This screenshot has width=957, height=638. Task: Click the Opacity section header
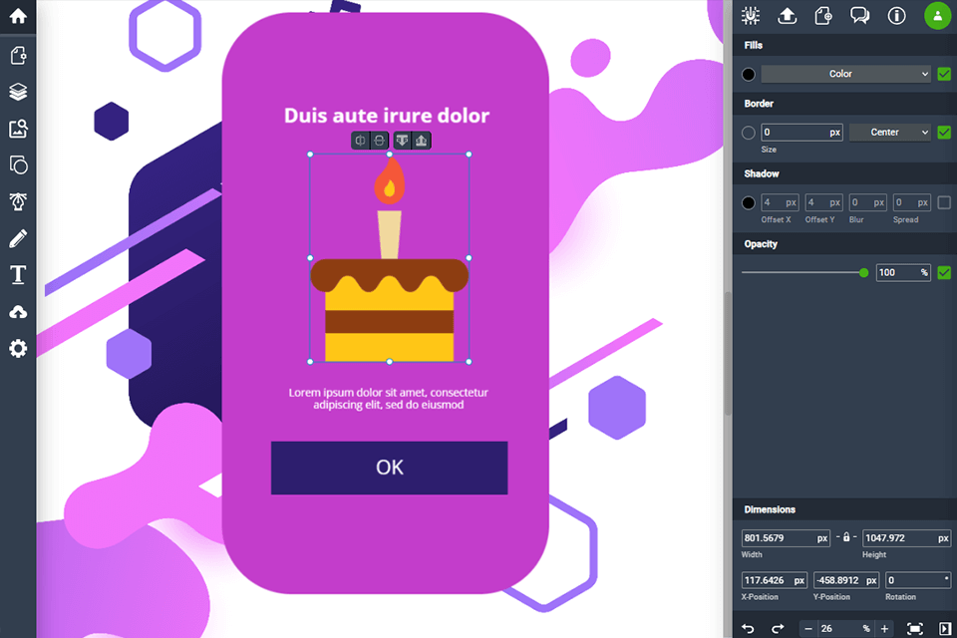(x=844, y=243)
